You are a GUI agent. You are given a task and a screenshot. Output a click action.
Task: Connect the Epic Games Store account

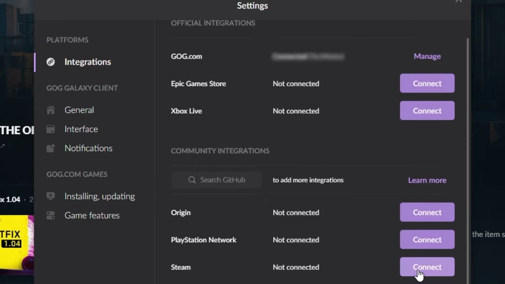pos(427,83)
